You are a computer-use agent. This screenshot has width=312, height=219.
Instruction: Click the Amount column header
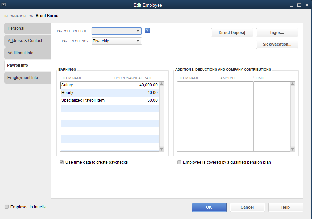click(228, 78)
